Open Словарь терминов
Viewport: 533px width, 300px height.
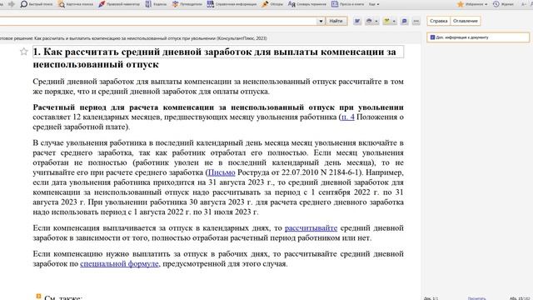click(x=307, y=4)
